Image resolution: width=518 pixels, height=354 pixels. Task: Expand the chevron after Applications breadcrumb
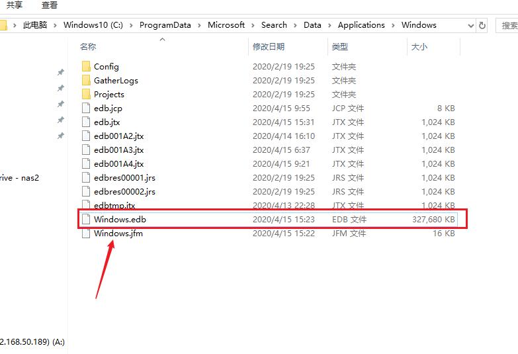tap(393, 25)
